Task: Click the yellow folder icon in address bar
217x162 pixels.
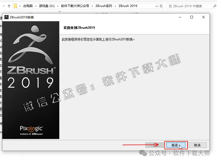Action: (x=16, y=6)
